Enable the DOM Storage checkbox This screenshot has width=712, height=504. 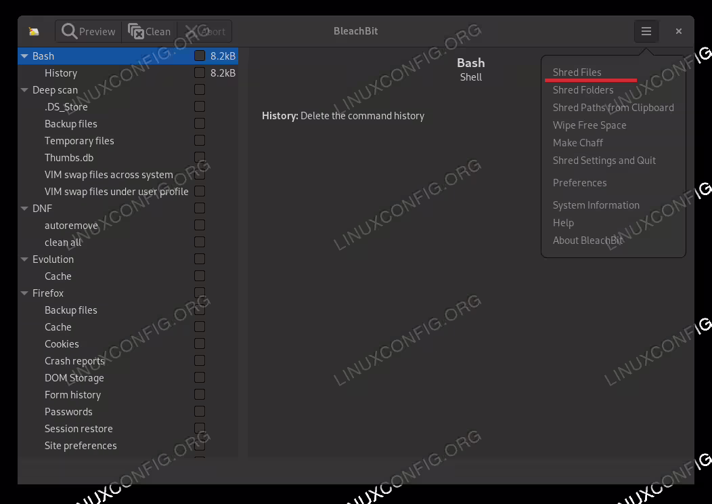tap(200, 377)
